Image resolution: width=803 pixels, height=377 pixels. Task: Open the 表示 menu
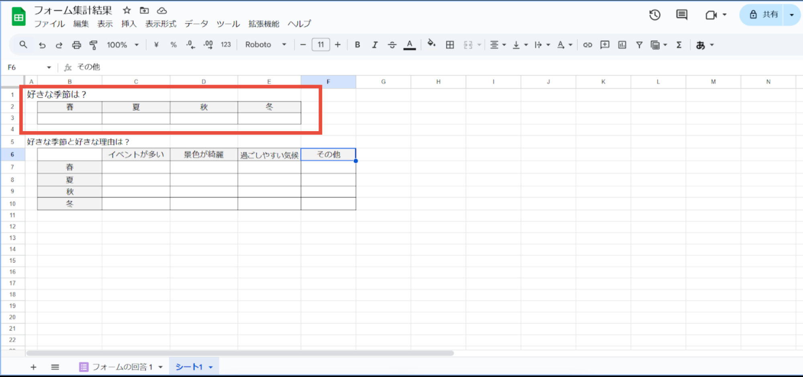coord(105,24)
